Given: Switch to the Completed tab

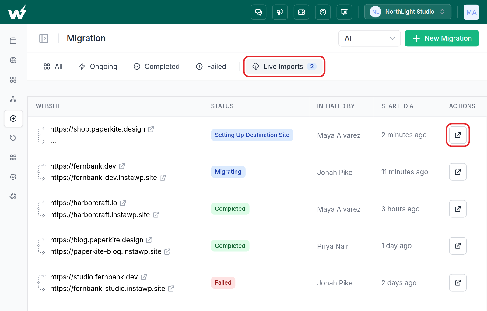Looking at the screenshot, I should click(x=157, y=67).
